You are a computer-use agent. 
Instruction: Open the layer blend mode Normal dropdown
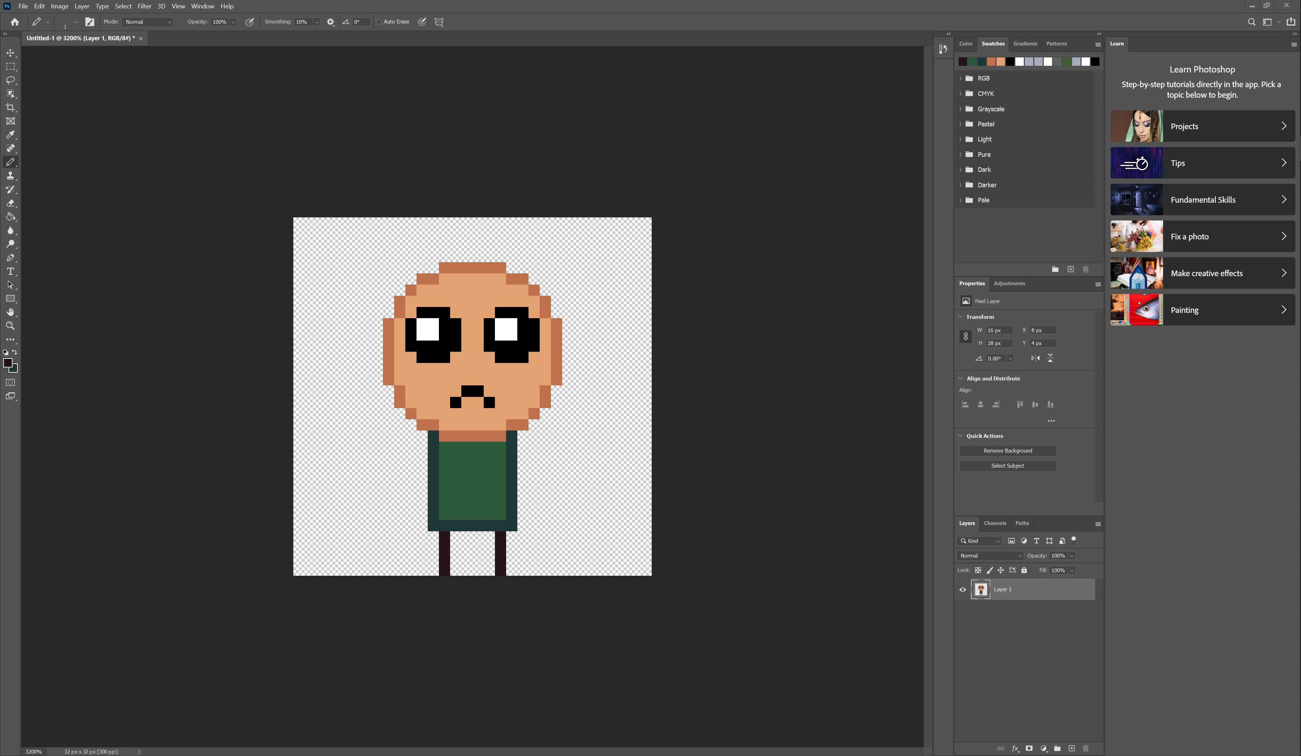point(990,556)
